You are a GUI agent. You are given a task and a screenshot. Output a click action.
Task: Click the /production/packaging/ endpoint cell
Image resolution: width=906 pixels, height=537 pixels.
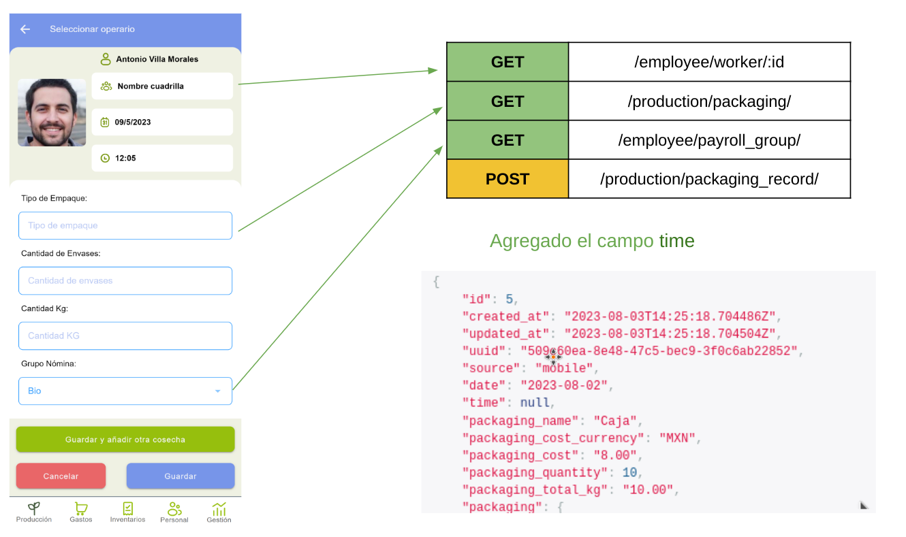pos(709,101)
